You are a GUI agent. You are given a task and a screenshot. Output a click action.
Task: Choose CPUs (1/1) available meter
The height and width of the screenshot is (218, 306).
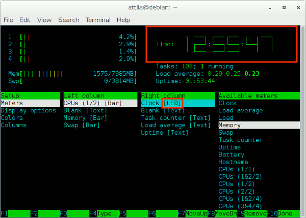[237, 169]
